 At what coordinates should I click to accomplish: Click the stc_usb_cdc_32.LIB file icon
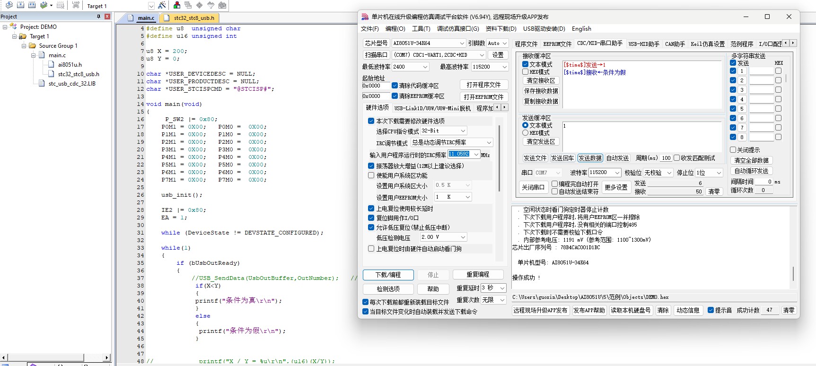point(42,83)
